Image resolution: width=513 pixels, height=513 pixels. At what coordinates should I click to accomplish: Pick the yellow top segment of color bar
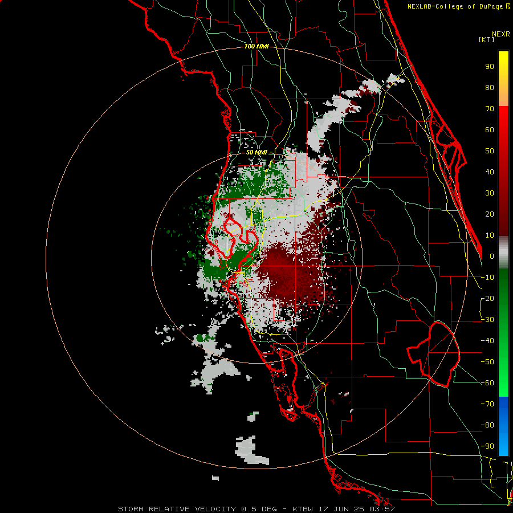tap(503, 79)
